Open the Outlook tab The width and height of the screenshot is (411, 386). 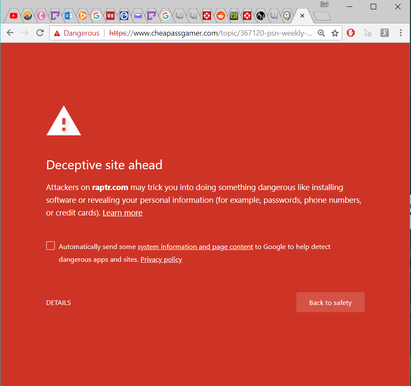click(69, 16)
